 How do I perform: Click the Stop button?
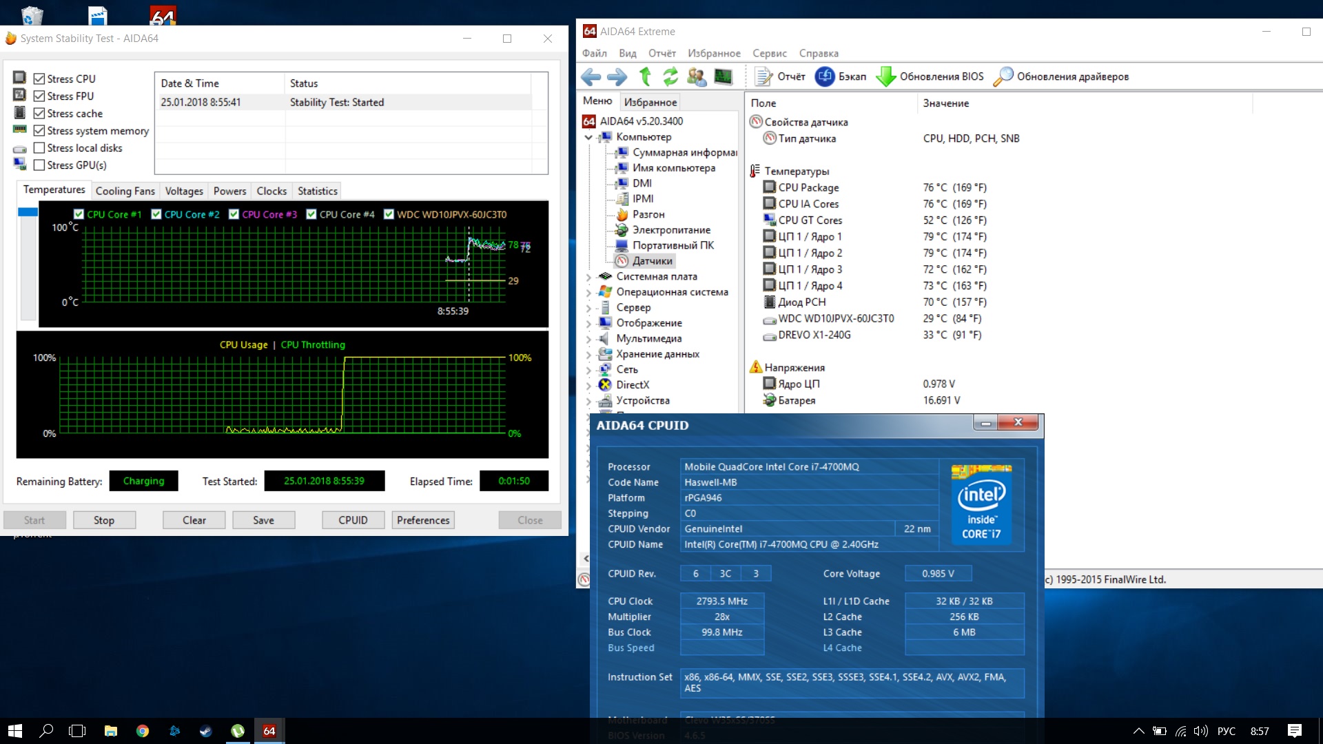click(x=104, y=520)
